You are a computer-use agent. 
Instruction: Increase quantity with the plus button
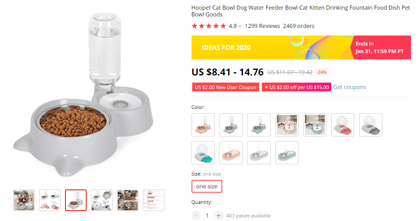(218, 216)
